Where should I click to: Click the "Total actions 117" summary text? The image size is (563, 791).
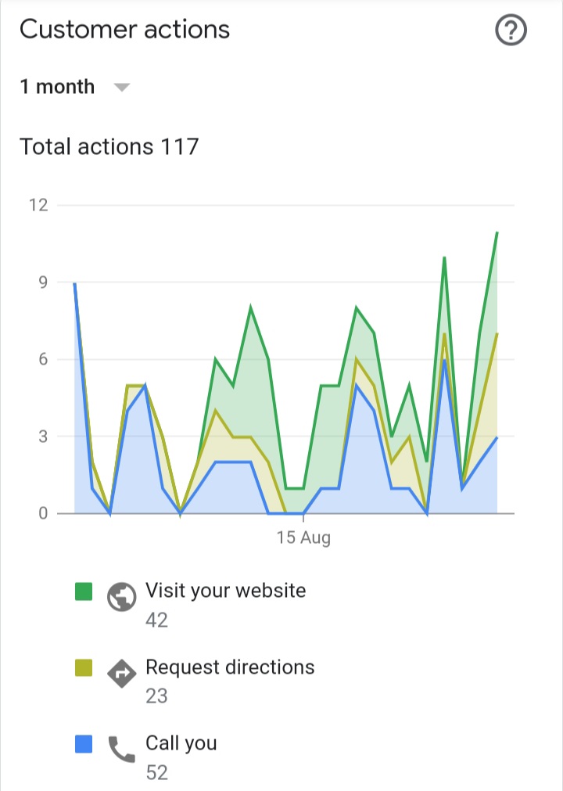tap(109, 146)
